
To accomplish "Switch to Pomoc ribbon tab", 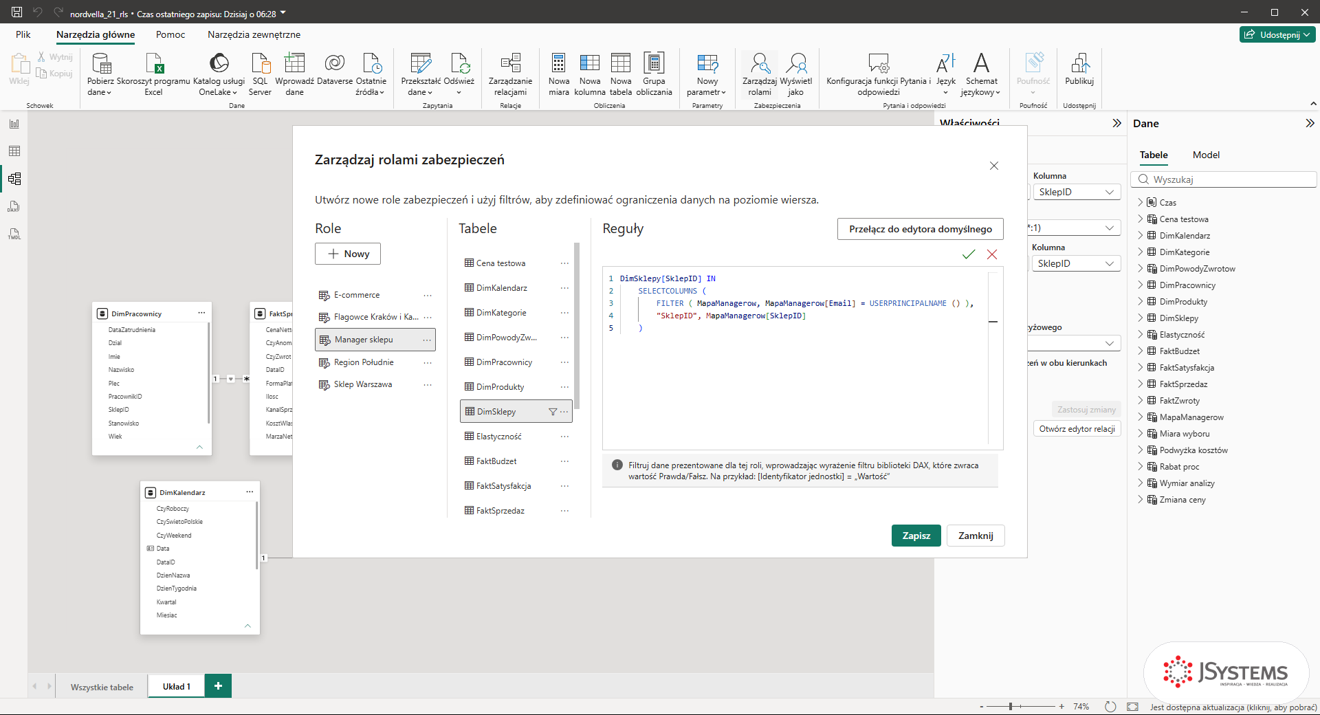I will (170, 34).
